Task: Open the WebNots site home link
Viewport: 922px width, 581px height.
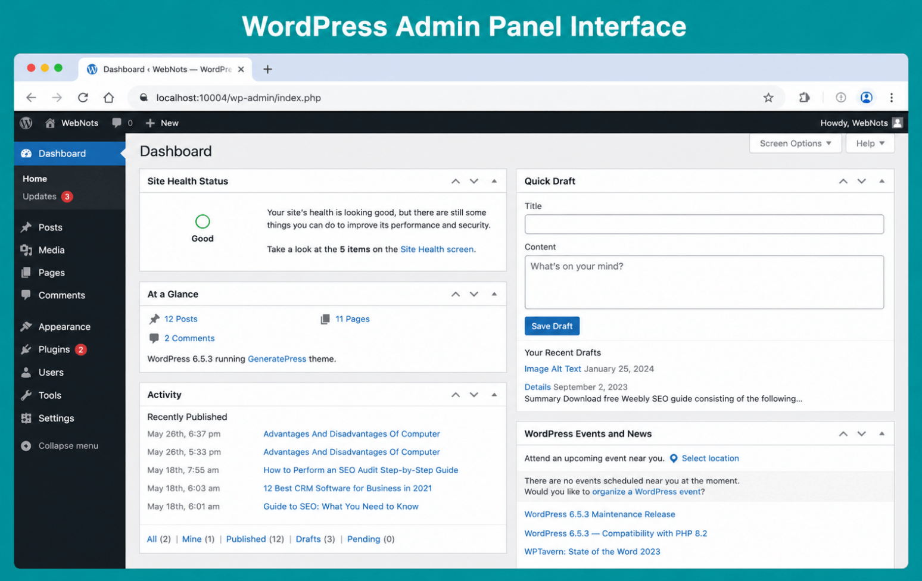Action: point(71,123)
